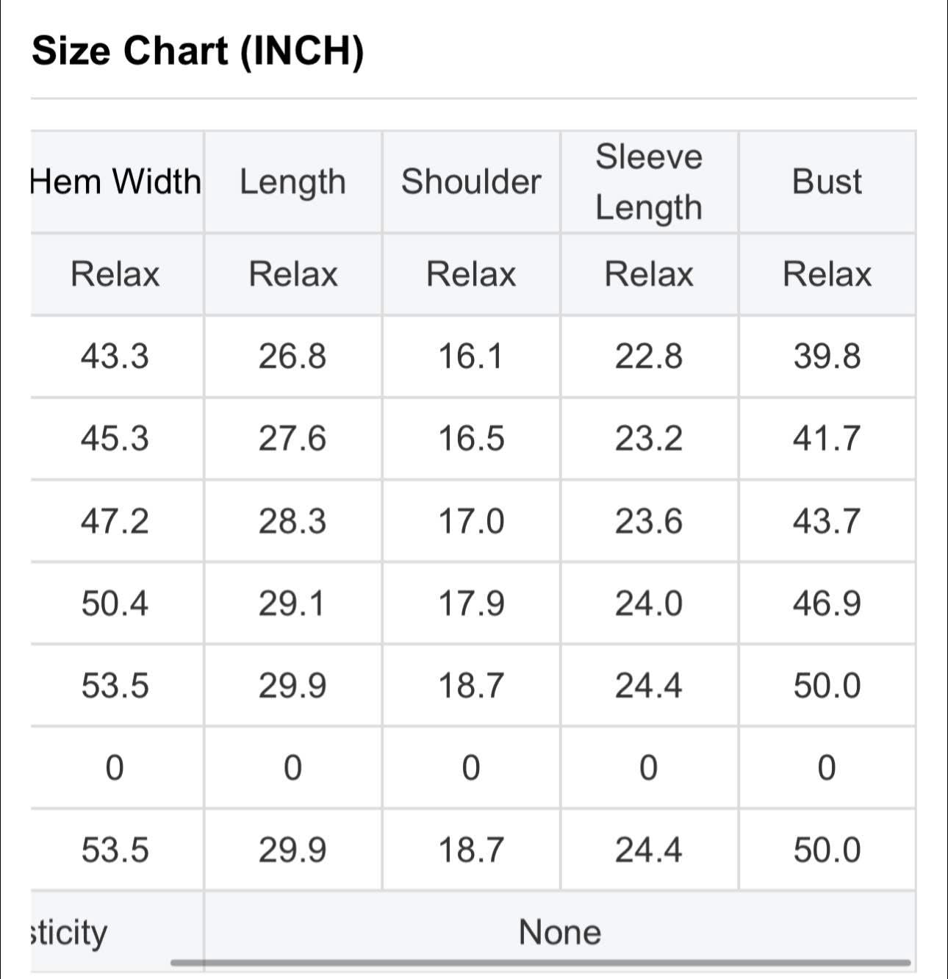The width and height of the screenshot is (948, 979).
Task: Click the Relax cell under Bust
Action: 827,275
